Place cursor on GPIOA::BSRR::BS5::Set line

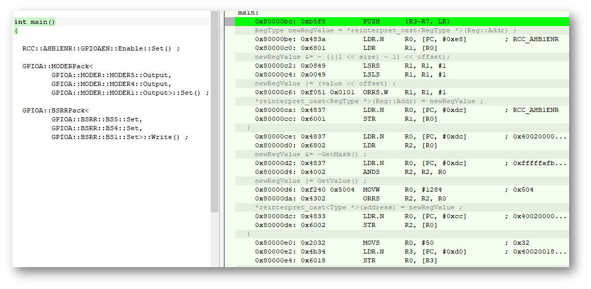[x=96, y=119]
